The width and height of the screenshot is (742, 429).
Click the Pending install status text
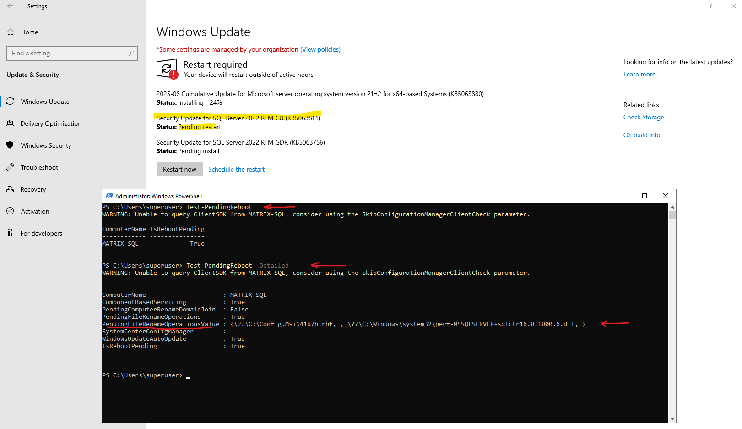pos(199,151)
